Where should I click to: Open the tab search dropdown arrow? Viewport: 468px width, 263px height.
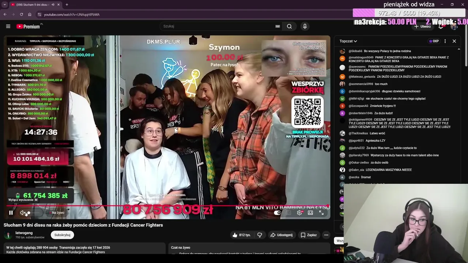pyautogui.click(x=4, y=5)
